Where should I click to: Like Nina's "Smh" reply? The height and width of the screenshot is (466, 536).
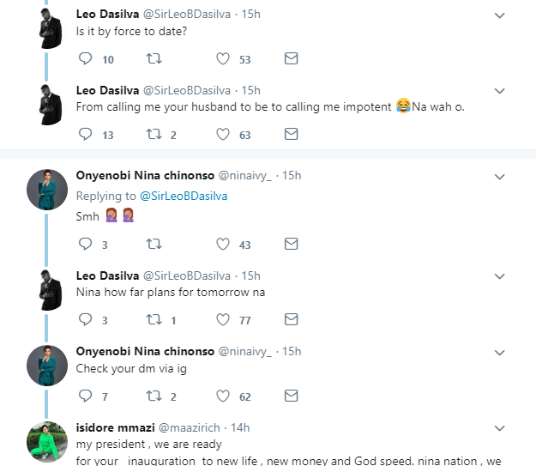pos(223,245)
